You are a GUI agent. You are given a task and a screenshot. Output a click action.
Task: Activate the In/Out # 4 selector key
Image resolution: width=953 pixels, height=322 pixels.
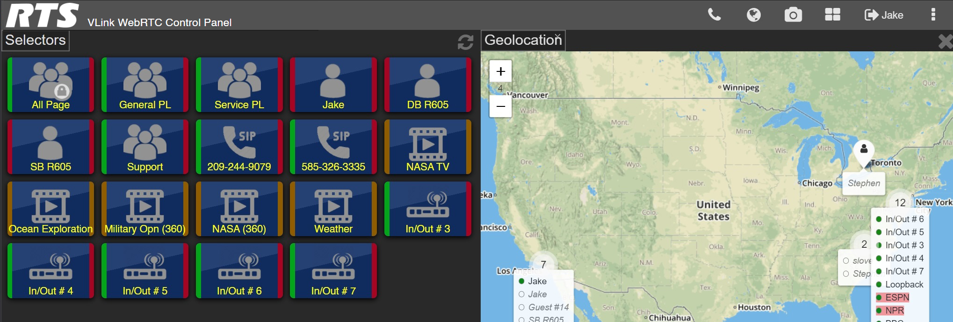51,271
